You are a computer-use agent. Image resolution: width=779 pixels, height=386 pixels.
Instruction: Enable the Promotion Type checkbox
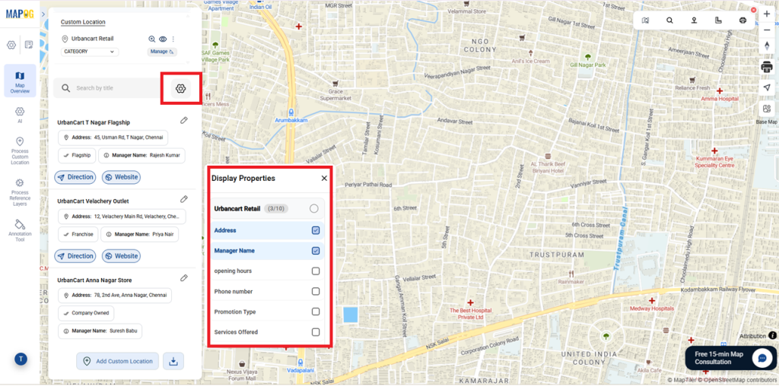pos(316,312)
